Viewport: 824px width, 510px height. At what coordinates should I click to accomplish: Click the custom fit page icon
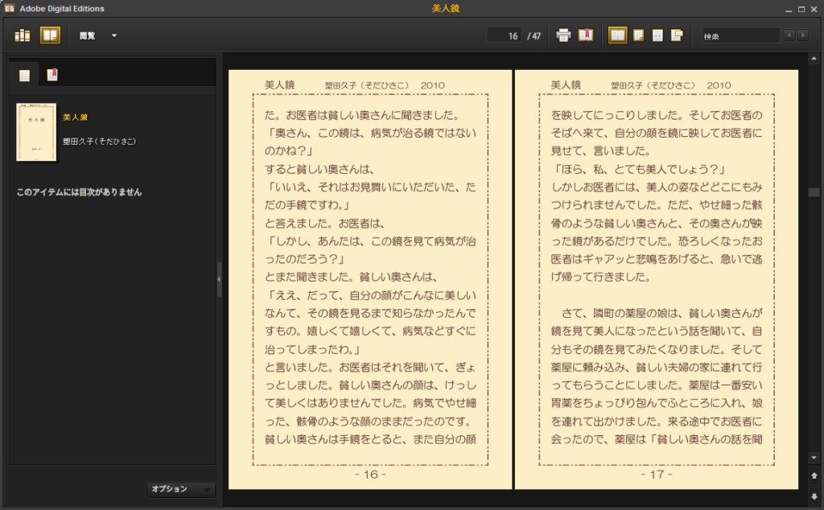(x=677, y=35)
